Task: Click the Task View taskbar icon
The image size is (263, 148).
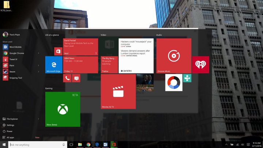Action: [71, 145]
